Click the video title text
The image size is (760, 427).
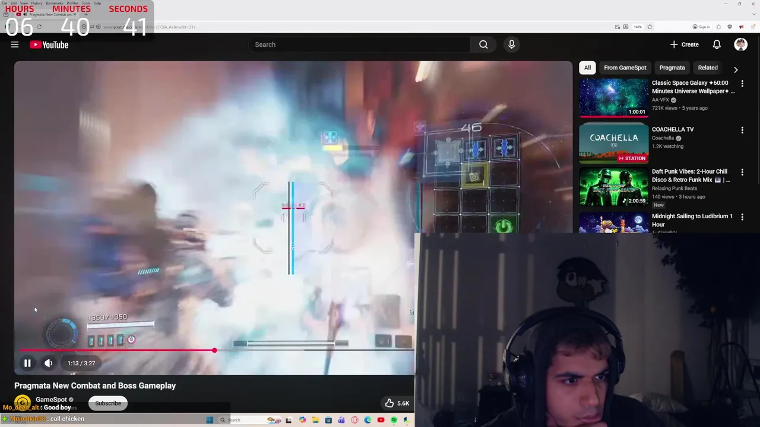[95, 385]
